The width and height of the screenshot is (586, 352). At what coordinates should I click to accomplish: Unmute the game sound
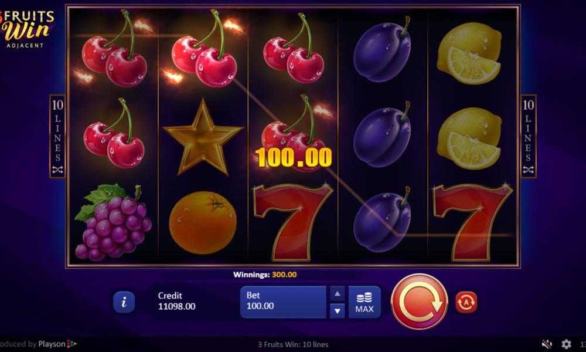[547, 344]
